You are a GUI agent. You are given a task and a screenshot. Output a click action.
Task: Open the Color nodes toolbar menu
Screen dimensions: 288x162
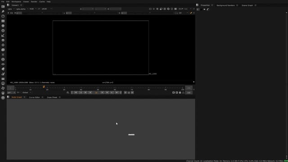coord(3,26)
